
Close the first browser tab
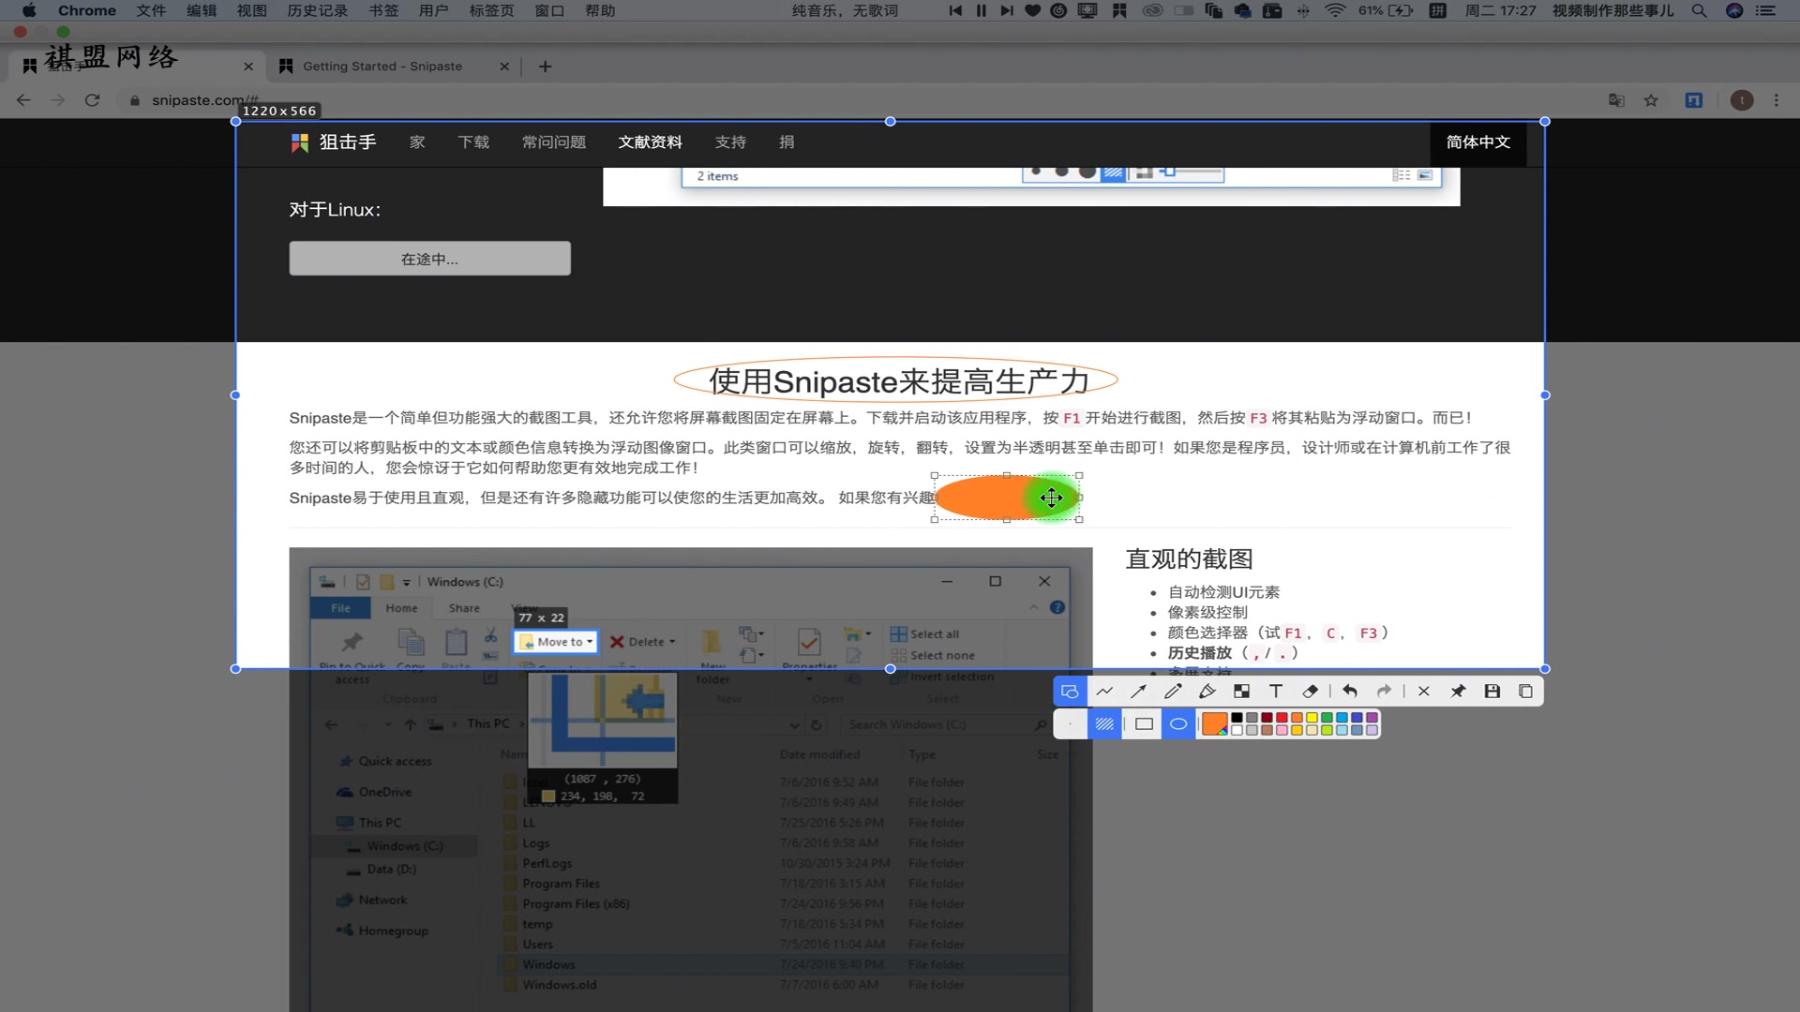tap(247, 67)
